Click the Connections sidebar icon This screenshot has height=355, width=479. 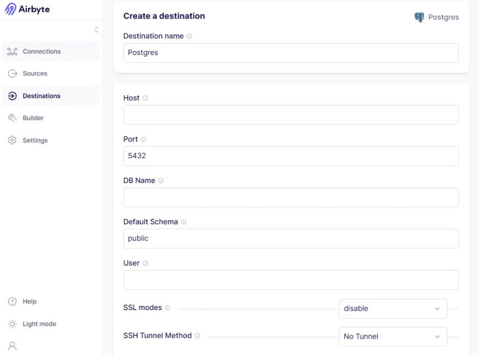12,51
